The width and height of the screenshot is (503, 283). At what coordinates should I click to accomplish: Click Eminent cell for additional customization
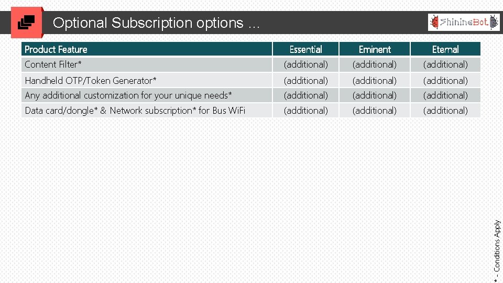[375, 95]
